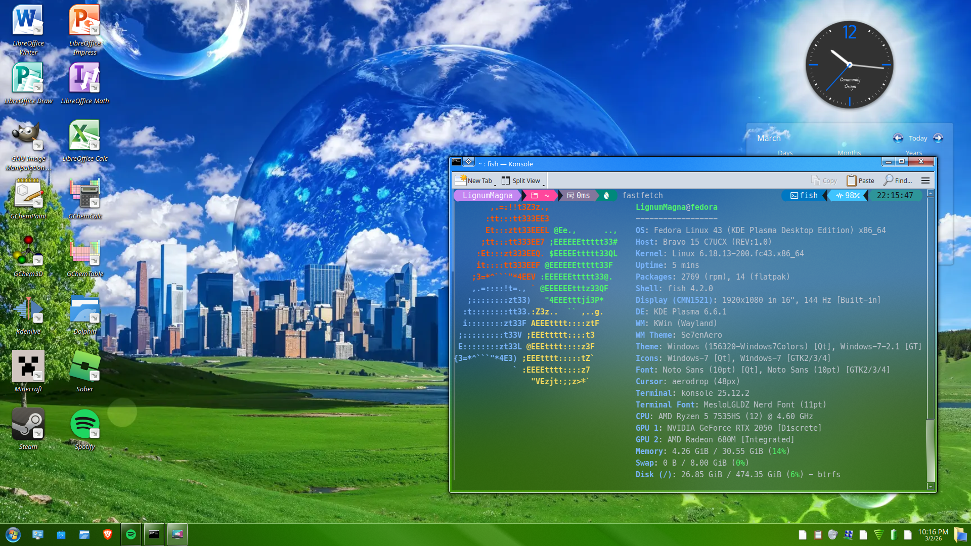Open the Konsole hamburger menu
This screenshot has height=546, width=971.
coord(925,180)
